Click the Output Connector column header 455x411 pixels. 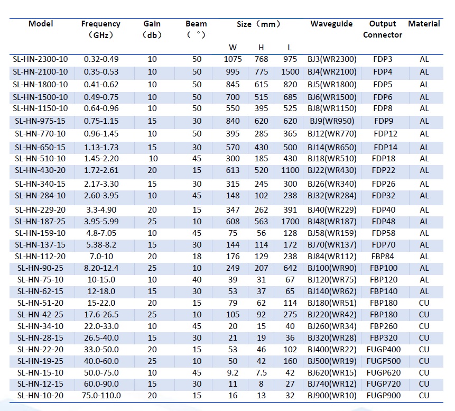[x=383, y=29]
